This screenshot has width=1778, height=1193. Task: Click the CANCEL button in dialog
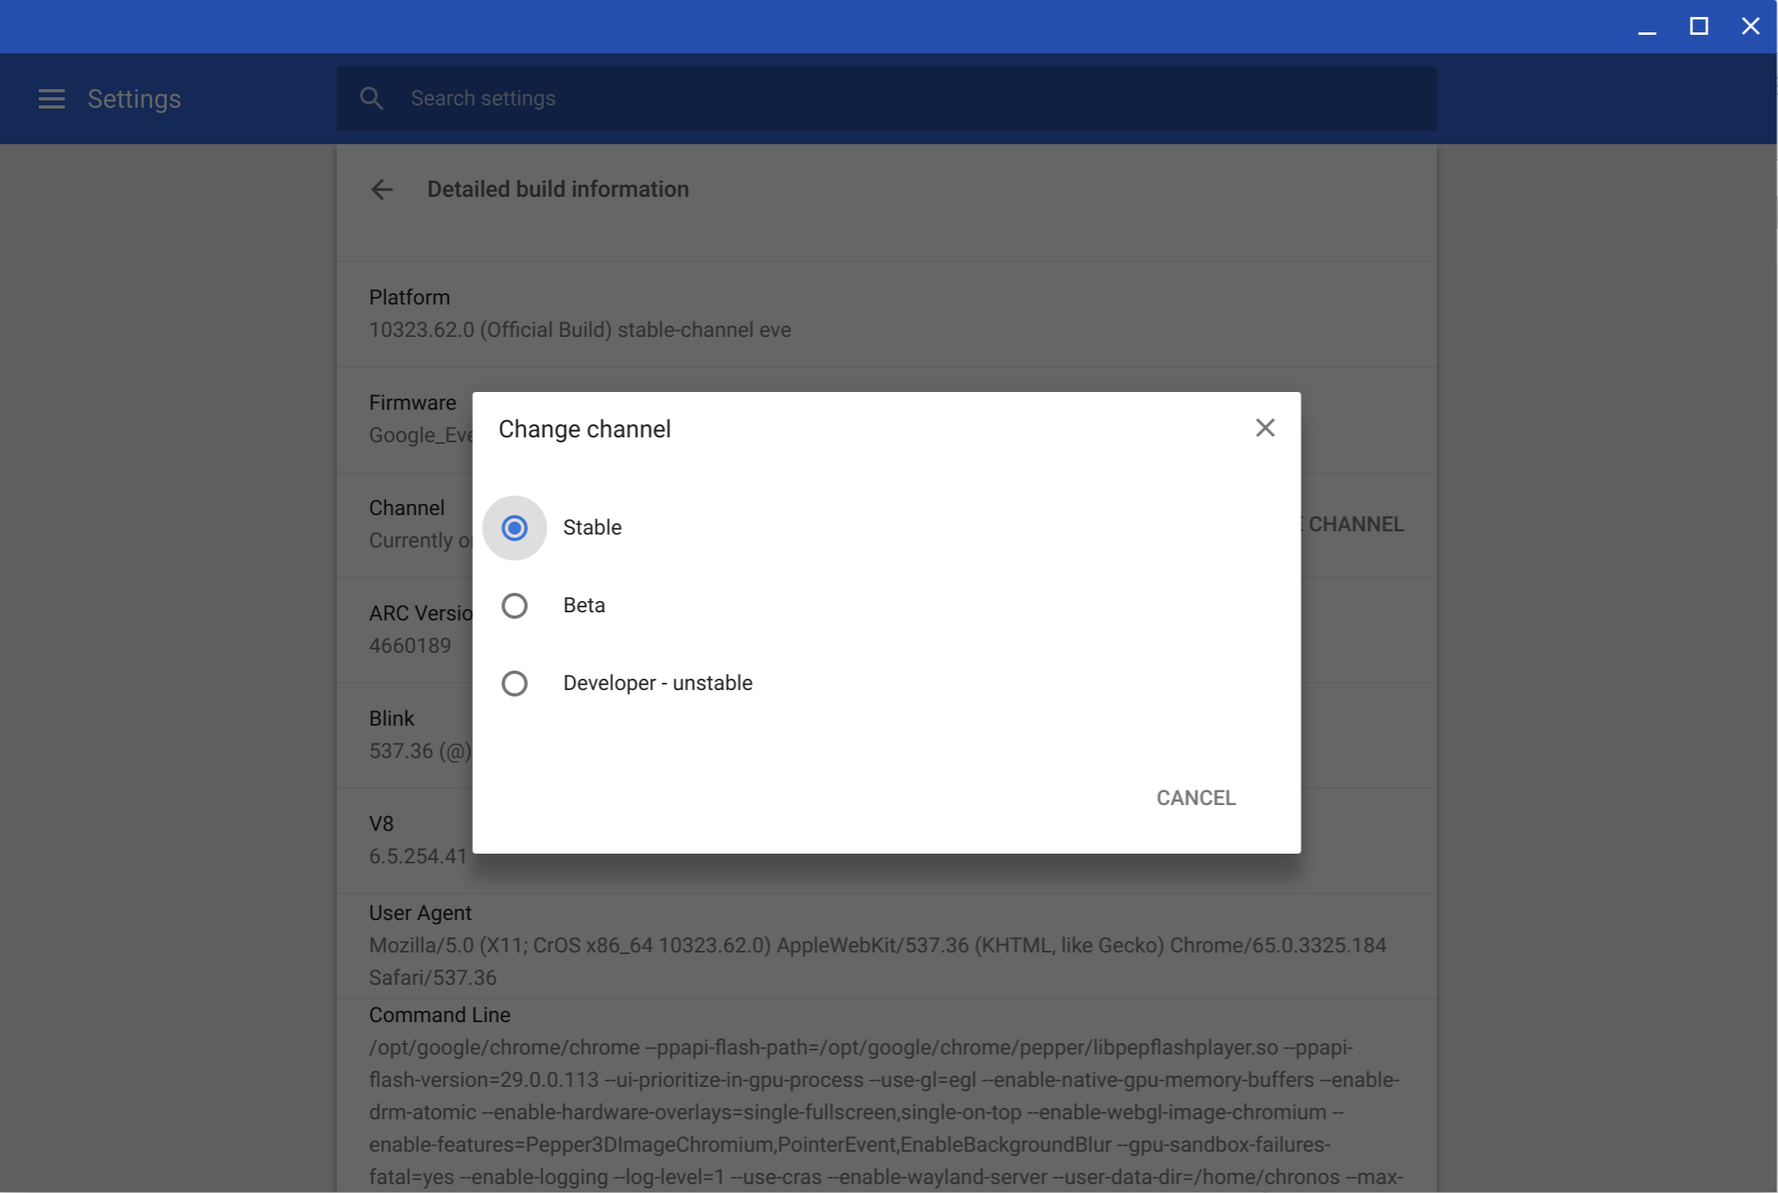1196,798
